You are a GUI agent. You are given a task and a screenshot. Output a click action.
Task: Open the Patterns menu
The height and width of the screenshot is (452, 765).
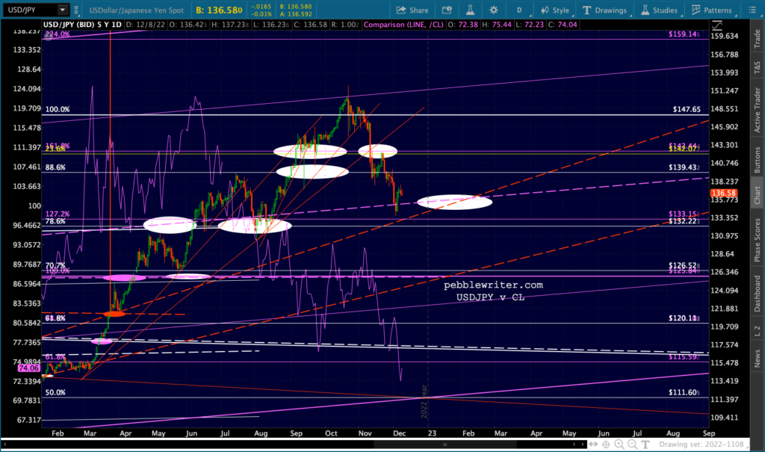tap(711, 10)
